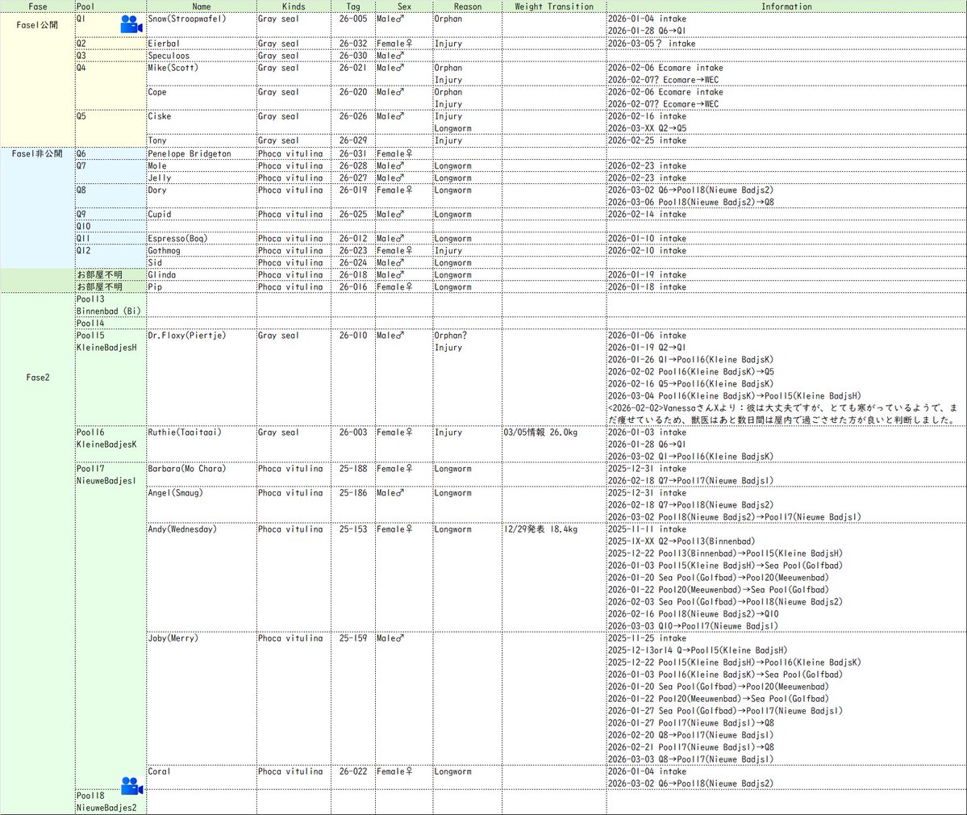Click the 'Fase1非公開' phase cell
The width and height of the screenshot is (967, 815).
38,208
